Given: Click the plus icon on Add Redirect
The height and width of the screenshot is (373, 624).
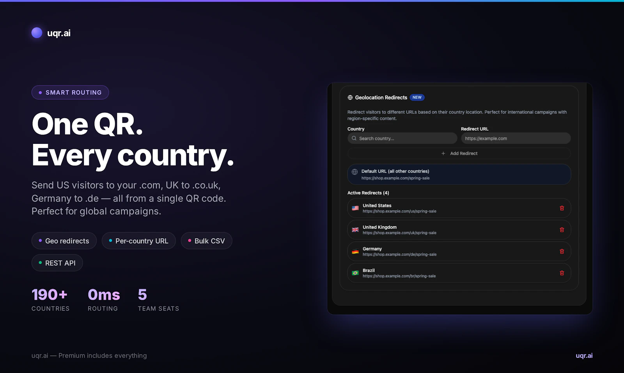Looking at the screenshot, I should click(x=443, y=154).
